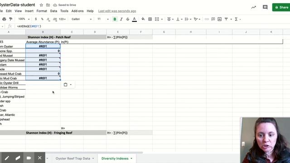Open fill color picker

click(x=143, y=19)
